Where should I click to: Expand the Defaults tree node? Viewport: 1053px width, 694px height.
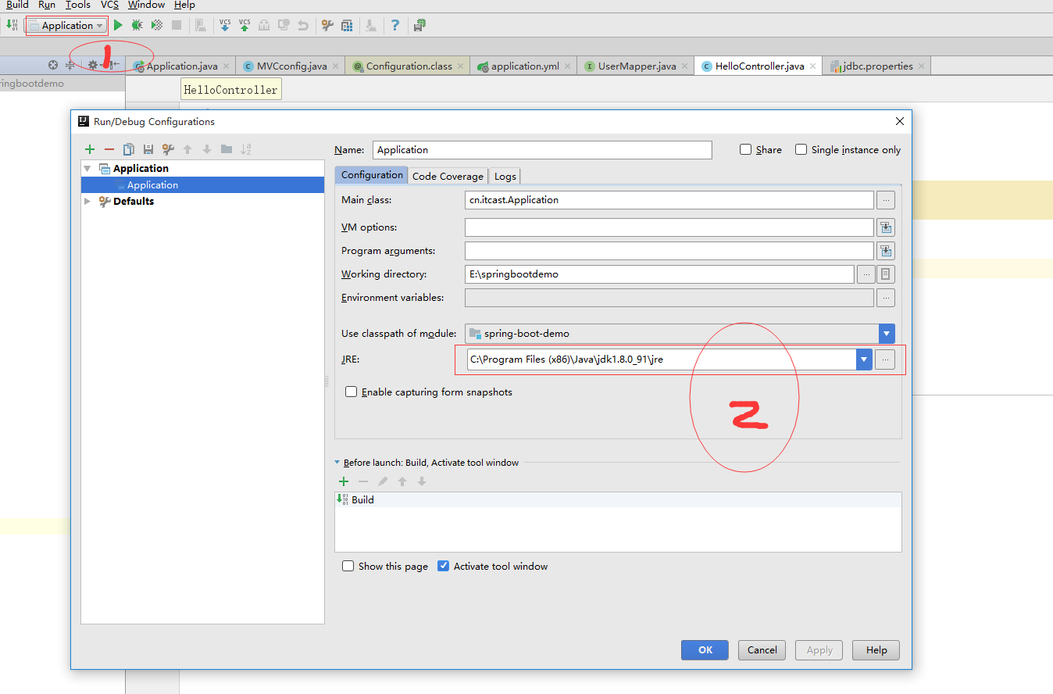tap(87, 202)
